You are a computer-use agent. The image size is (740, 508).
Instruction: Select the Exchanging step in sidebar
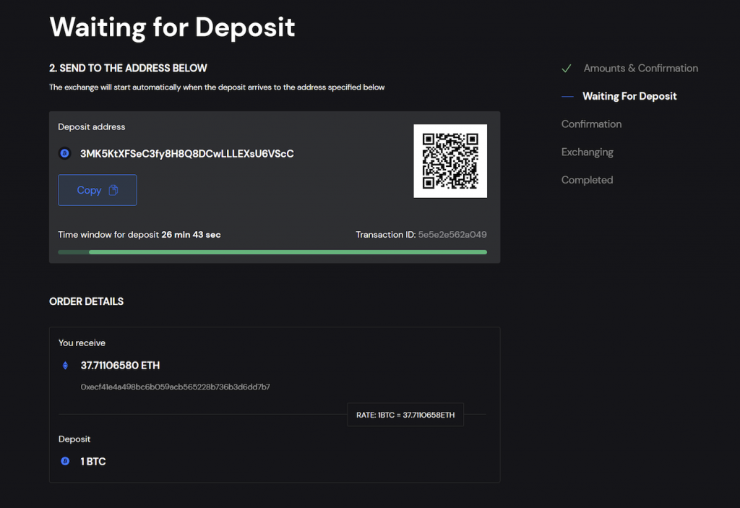587,152
